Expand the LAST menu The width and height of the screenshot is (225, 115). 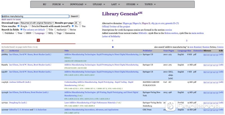pos(116,4)
